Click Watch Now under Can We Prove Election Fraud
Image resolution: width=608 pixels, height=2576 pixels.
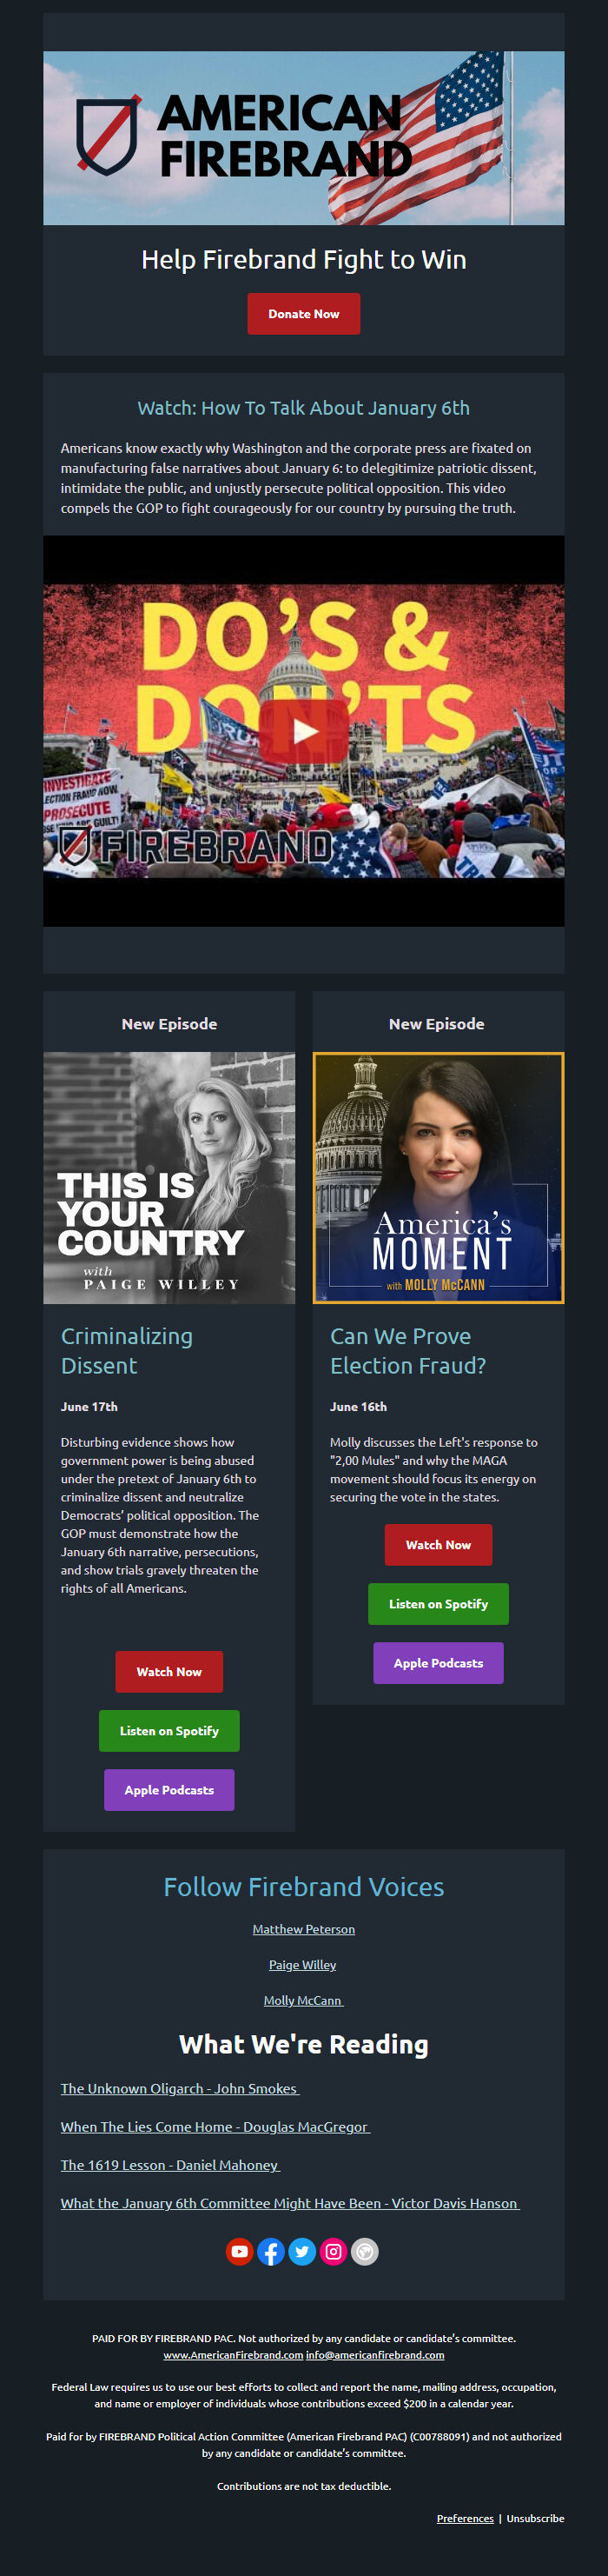pyautogui.click(x=439, y=1545)
